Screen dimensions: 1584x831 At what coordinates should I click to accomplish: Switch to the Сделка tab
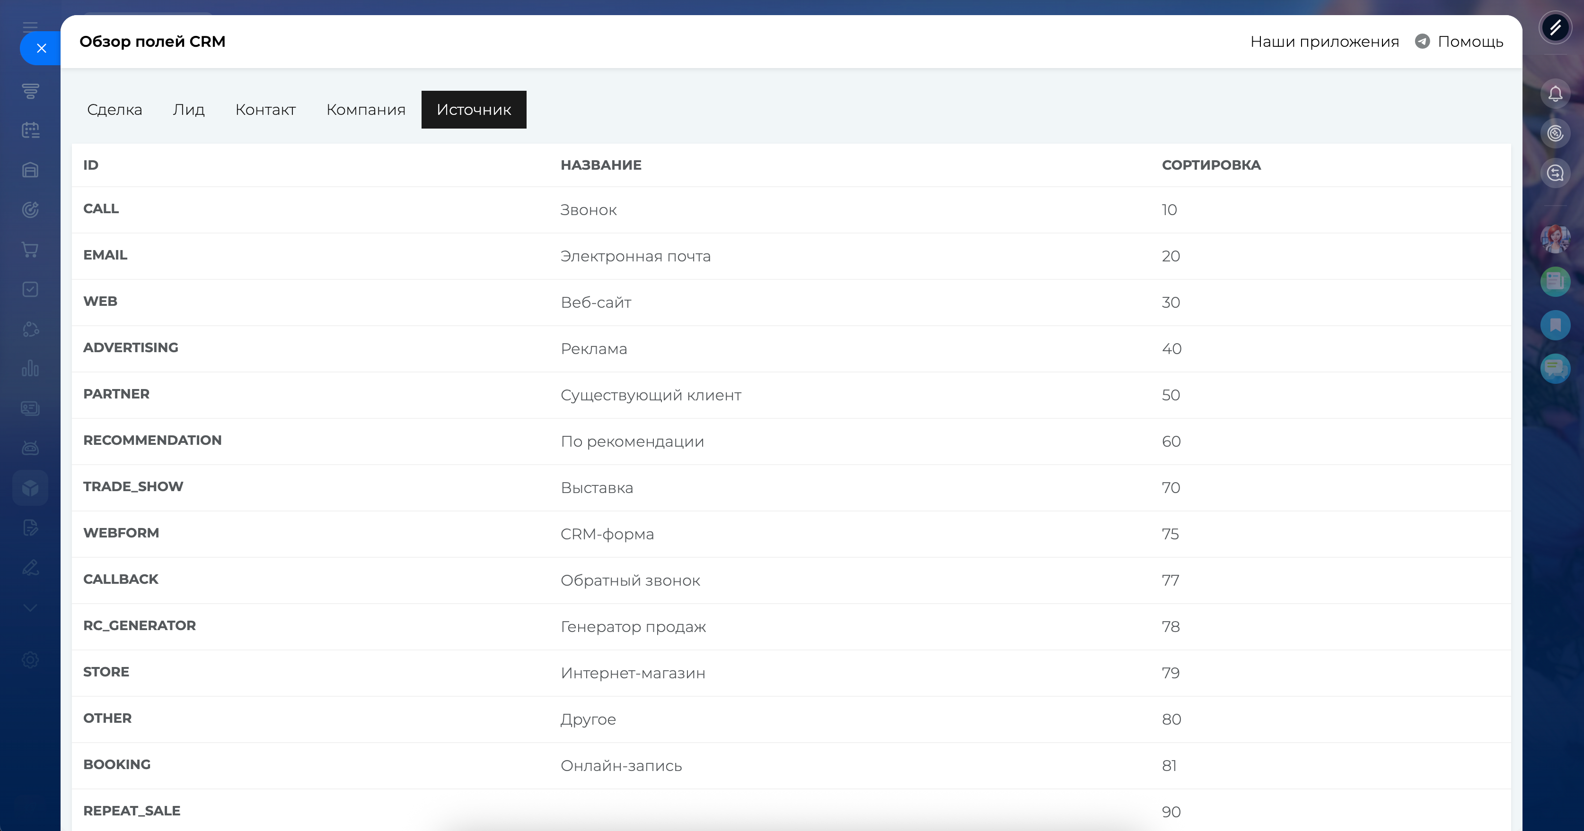point(114,110)
